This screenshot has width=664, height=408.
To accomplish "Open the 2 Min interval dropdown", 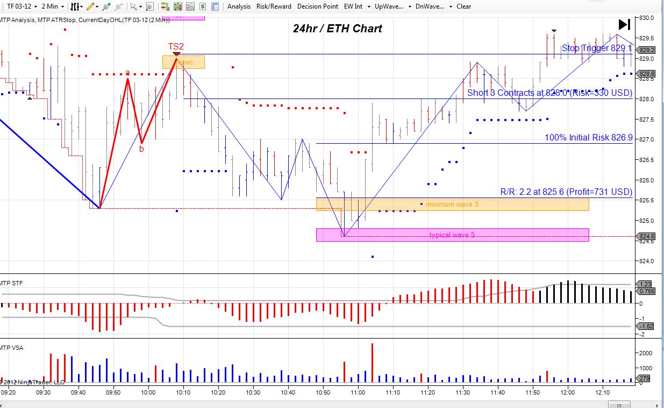I will [x=53, y=6].
